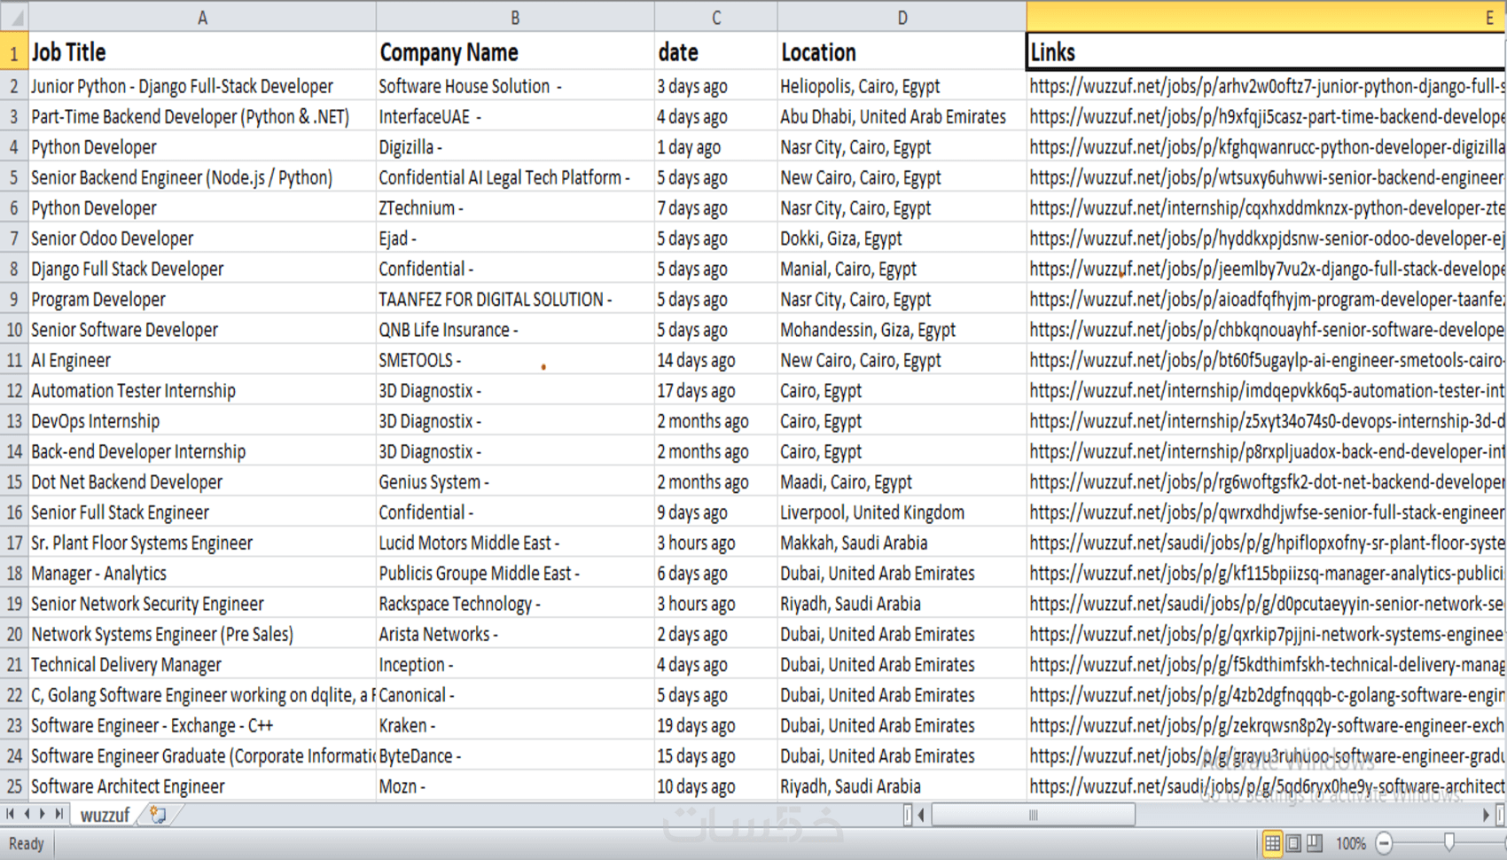Go to the first sheet tab arrow
This screenshot has height=860, width=1507.
pos(10,814)
